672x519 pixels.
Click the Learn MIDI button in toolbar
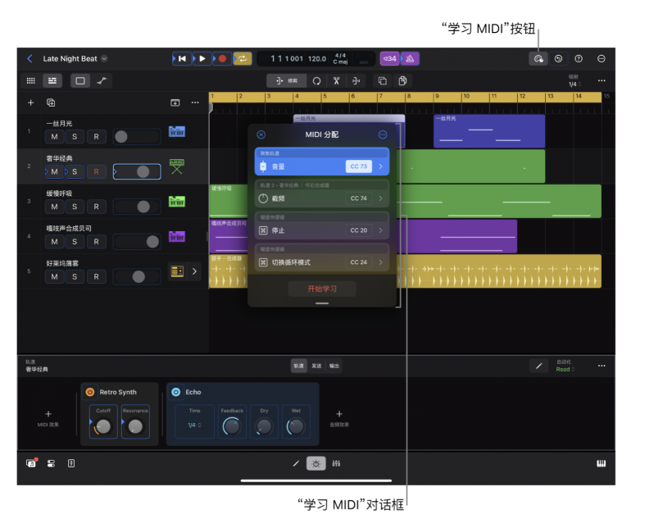(538, 59)
